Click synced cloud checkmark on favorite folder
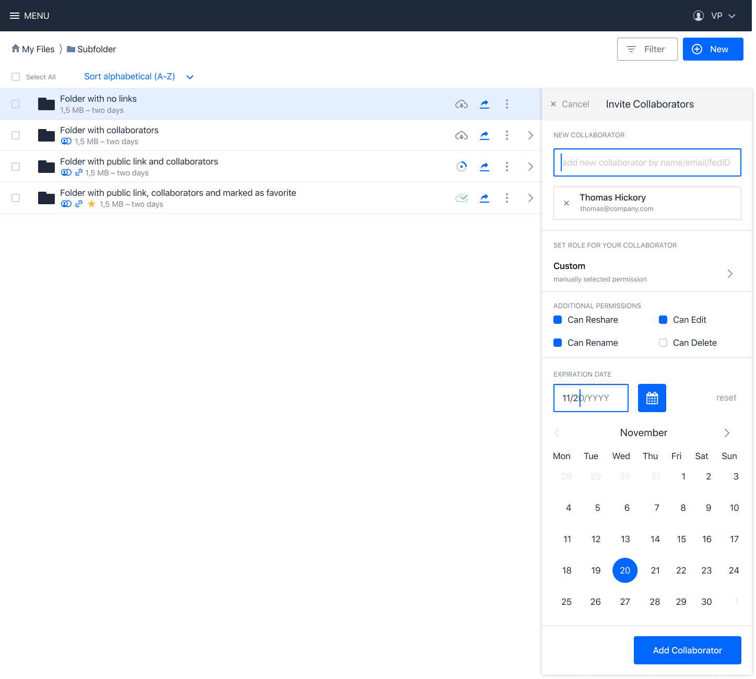This screenshot has height=679, width=756. (462, 198)
